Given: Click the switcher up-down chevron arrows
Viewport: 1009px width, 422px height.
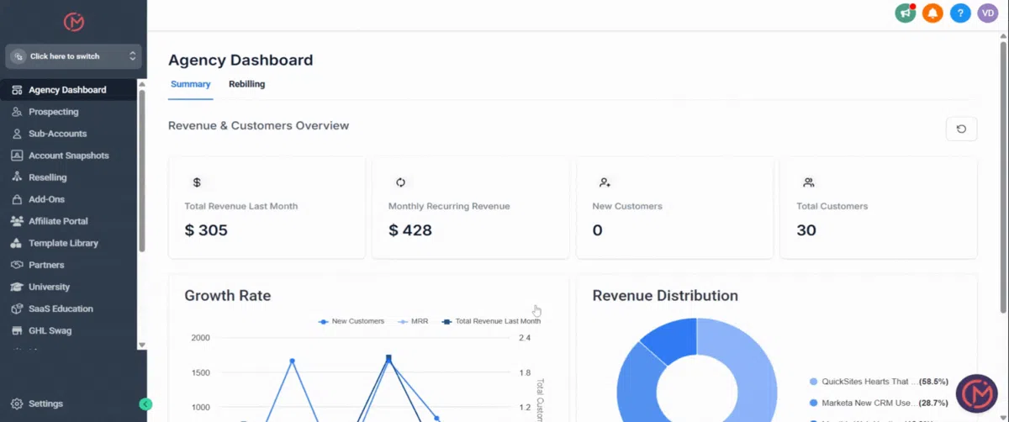Looking at the screenshot, I should click(132, 56).
